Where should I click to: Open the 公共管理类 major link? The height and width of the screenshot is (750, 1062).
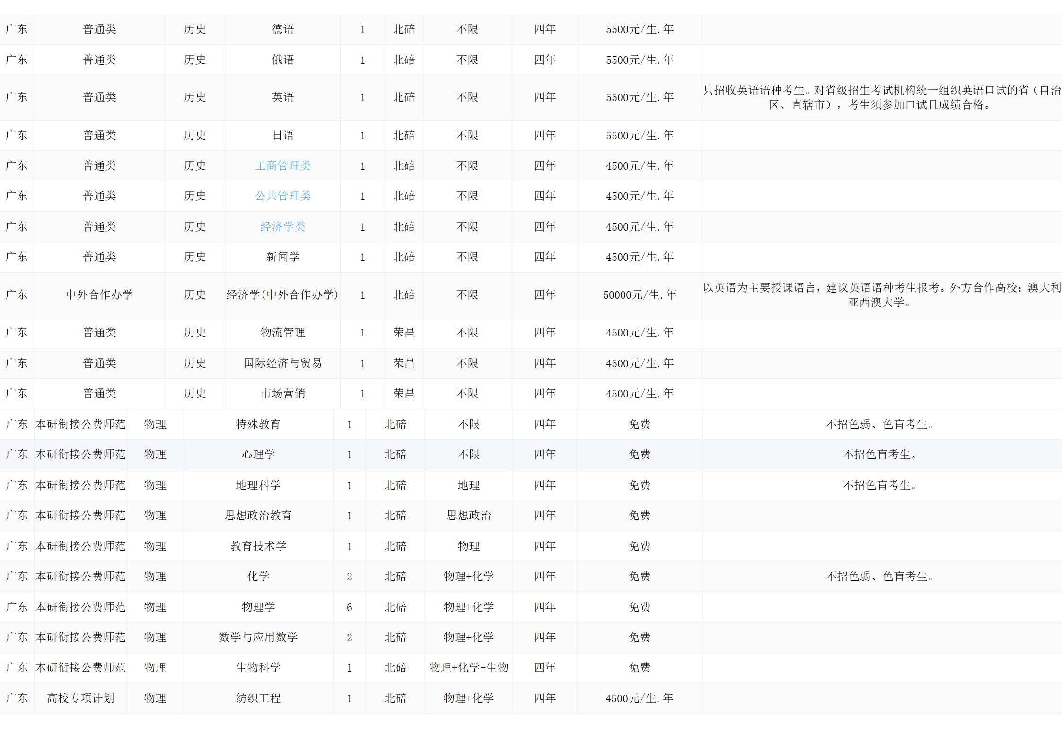[283, 196]
